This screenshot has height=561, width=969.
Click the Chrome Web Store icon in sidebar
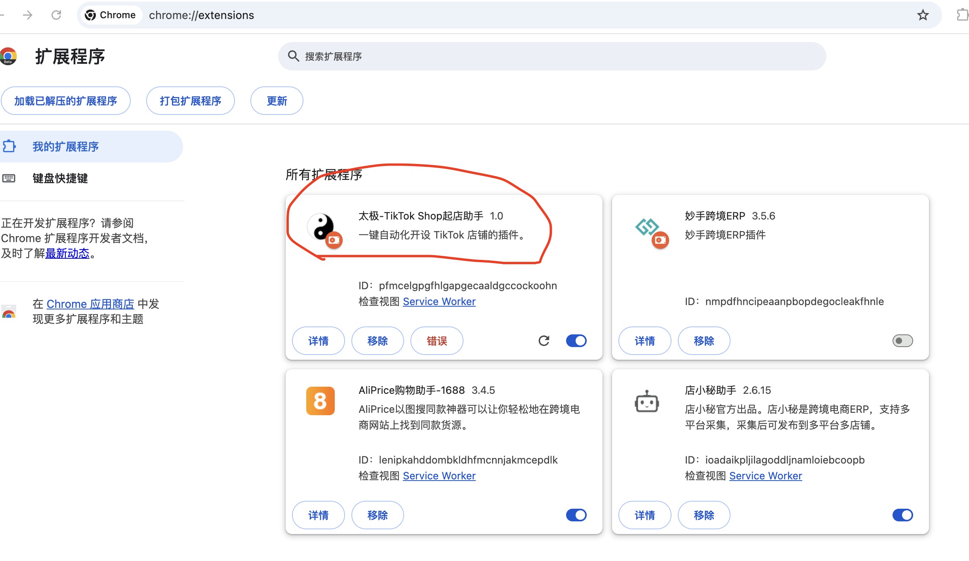pos(9,312)
